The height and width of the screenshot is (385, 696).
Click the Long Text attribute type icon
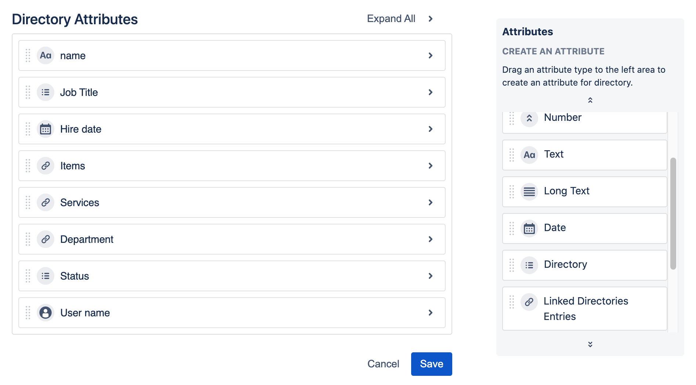(x=529, y=191)
